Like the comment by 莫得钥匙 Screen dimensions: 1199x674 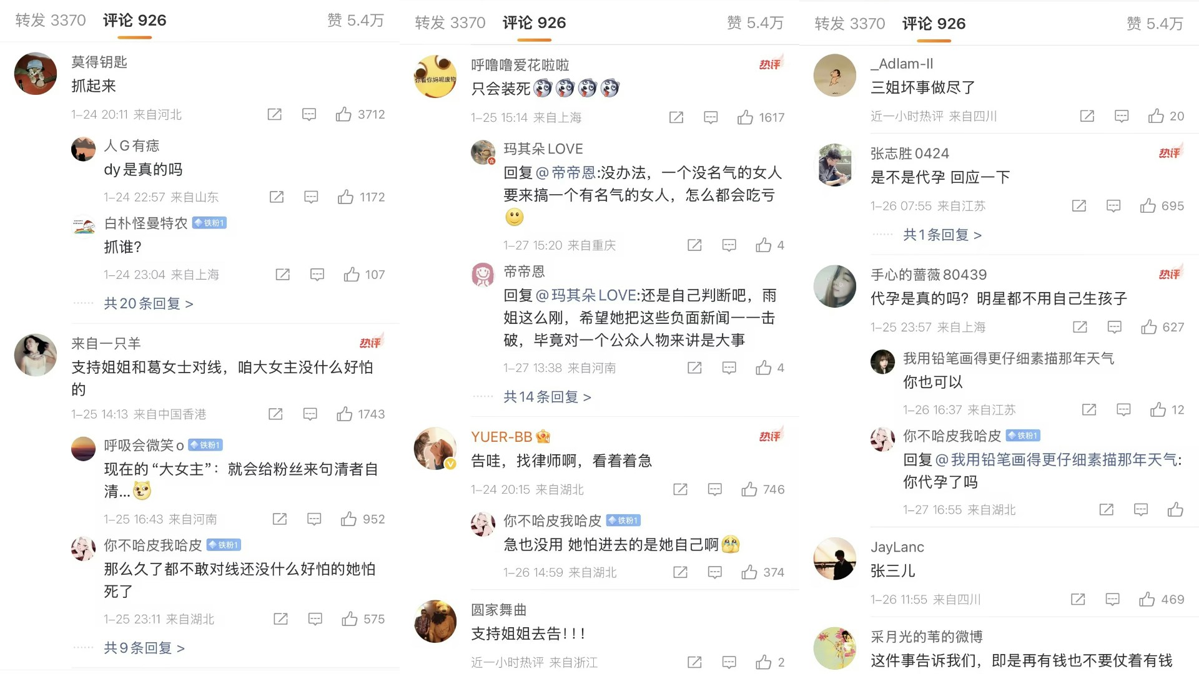[343, 114]
